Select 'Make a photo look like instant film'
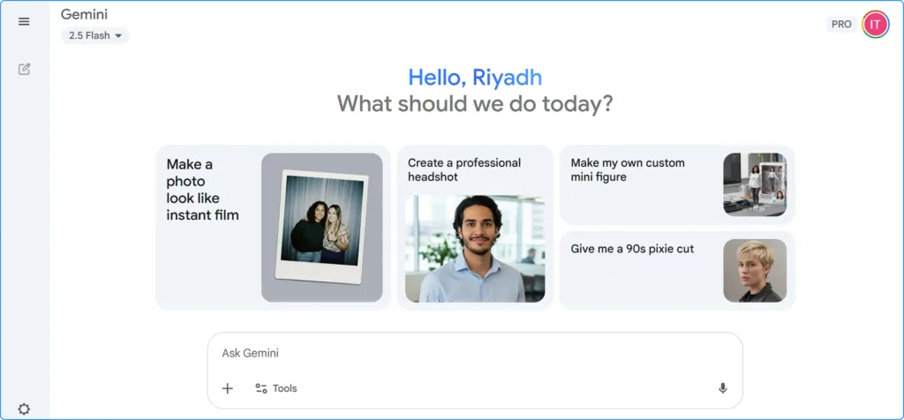904x420 pixels. 202,190
